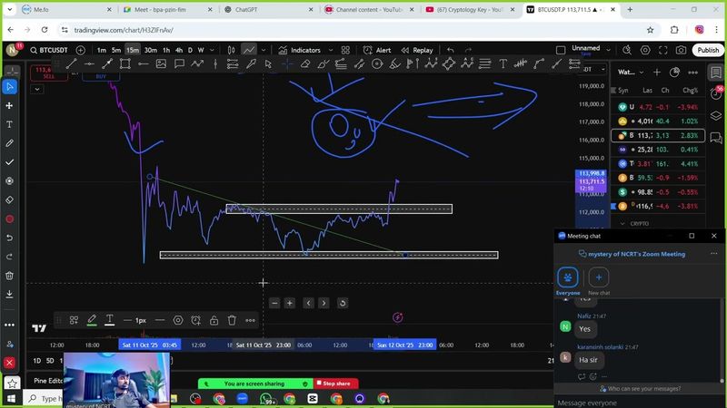Delete the selected drawing with trash icon
Screen dimensions: 727x408
point(232,320)
